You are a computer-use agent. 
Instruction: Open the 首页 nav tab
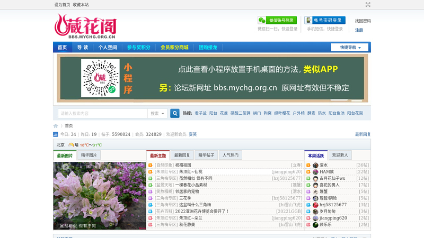(x=62, y=47)
